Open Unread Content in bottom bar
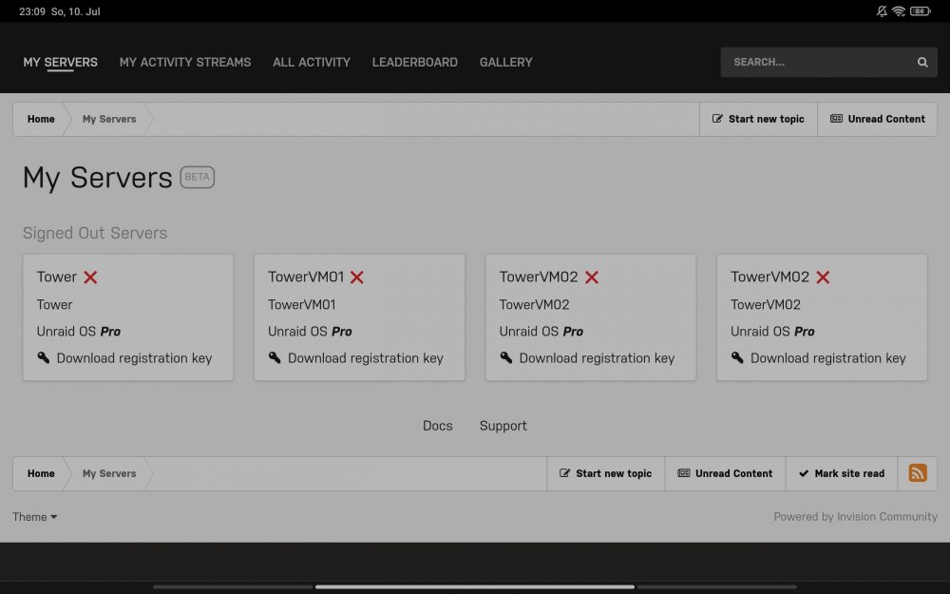This screenshot has width=950, height=594. tap(725, 473)
